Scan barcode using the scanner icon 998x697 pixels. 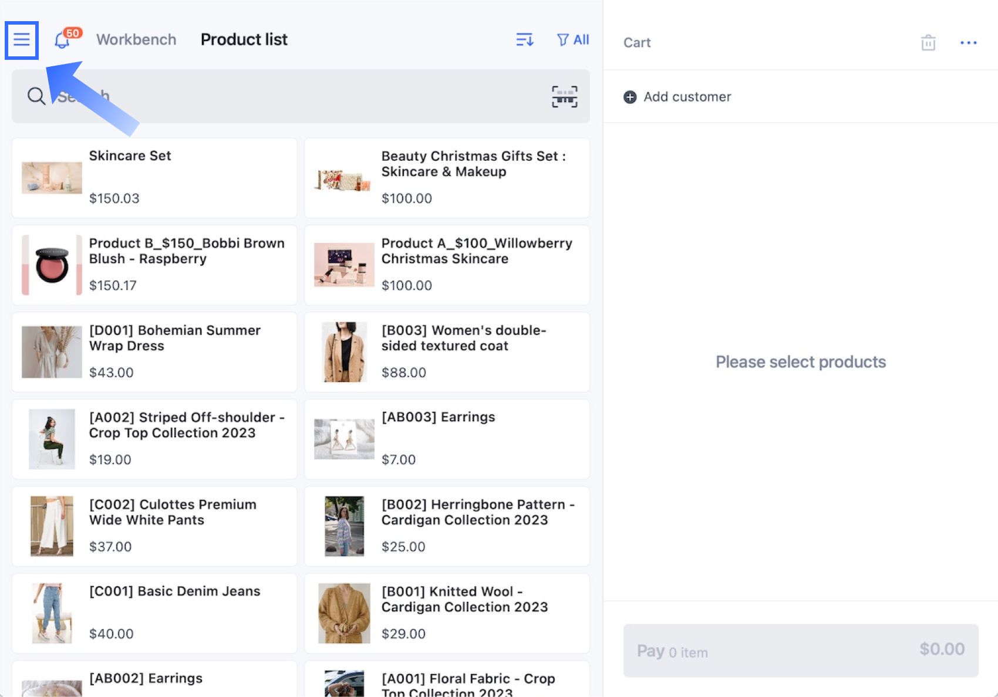564,97
